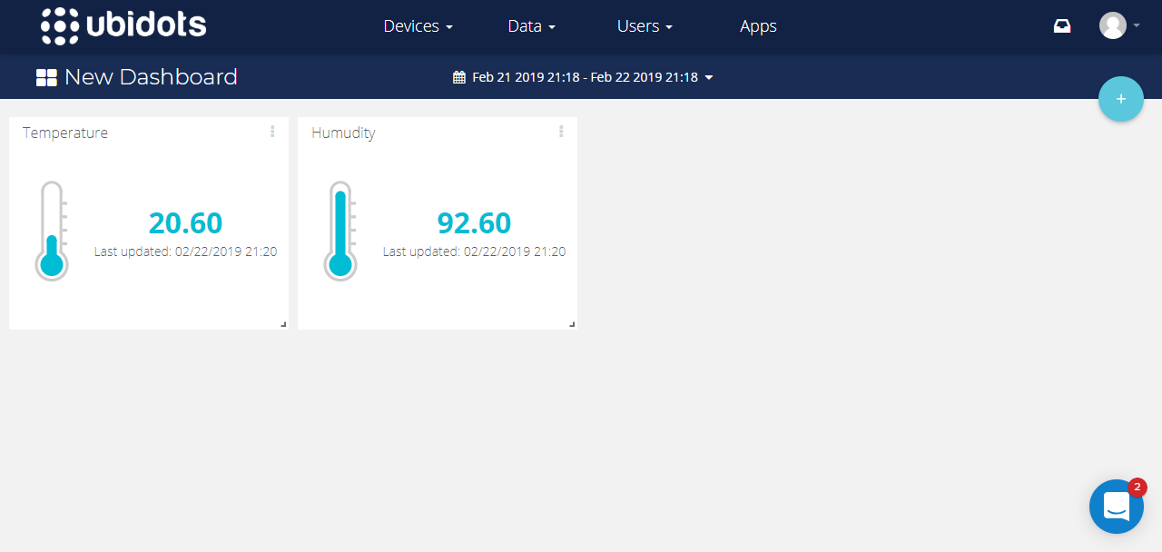Add a new widget with plus button

(1121, 99)
